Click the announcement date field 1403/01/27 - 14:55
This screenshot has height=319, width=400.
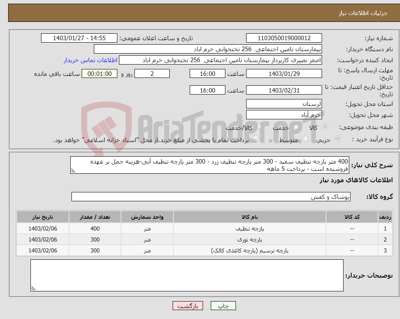point(79,38)
